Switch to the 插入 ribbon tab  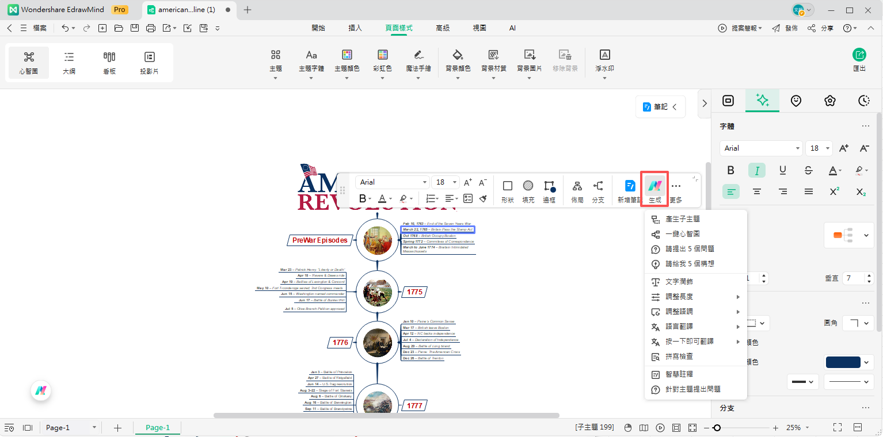355,28
